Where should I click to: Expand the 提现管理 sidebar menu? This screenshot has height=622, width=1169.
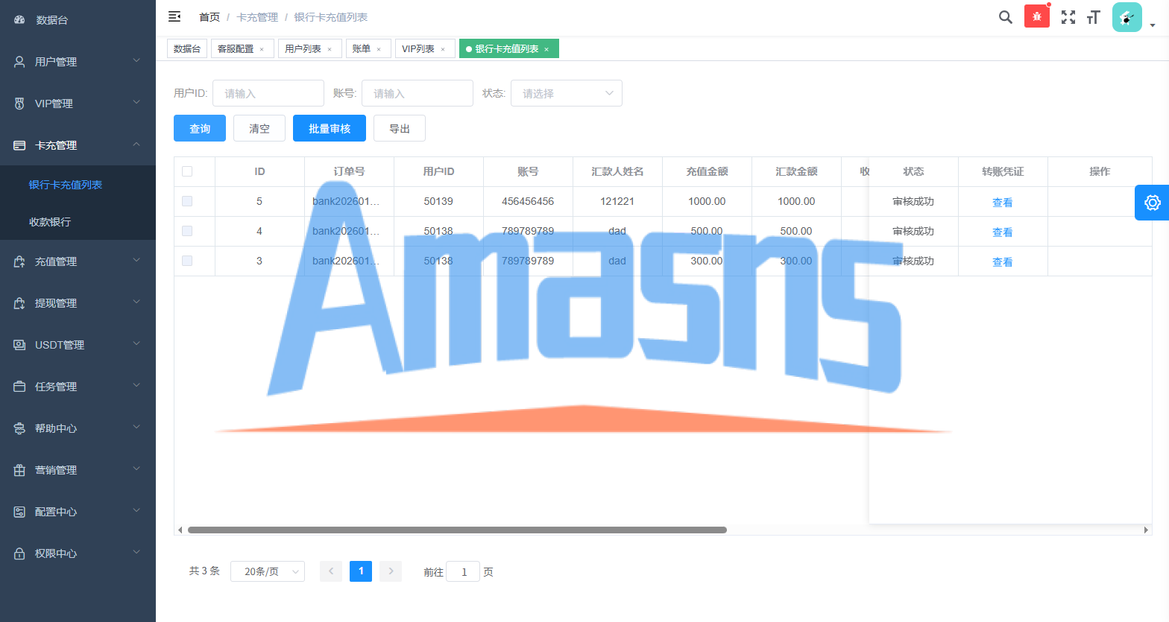point(78,303)
